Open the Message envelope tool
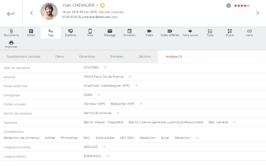The image size is (266, 166). (x=110, y=33)
